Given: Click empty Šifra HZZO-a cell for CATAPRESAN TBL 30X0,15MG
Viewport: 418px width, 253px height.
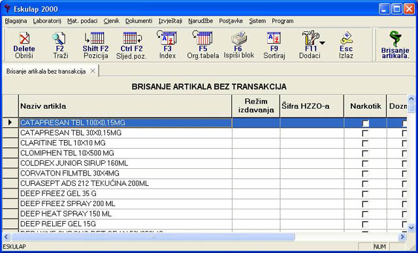Looking at the screenshot, I should click(x=312, y=133).
